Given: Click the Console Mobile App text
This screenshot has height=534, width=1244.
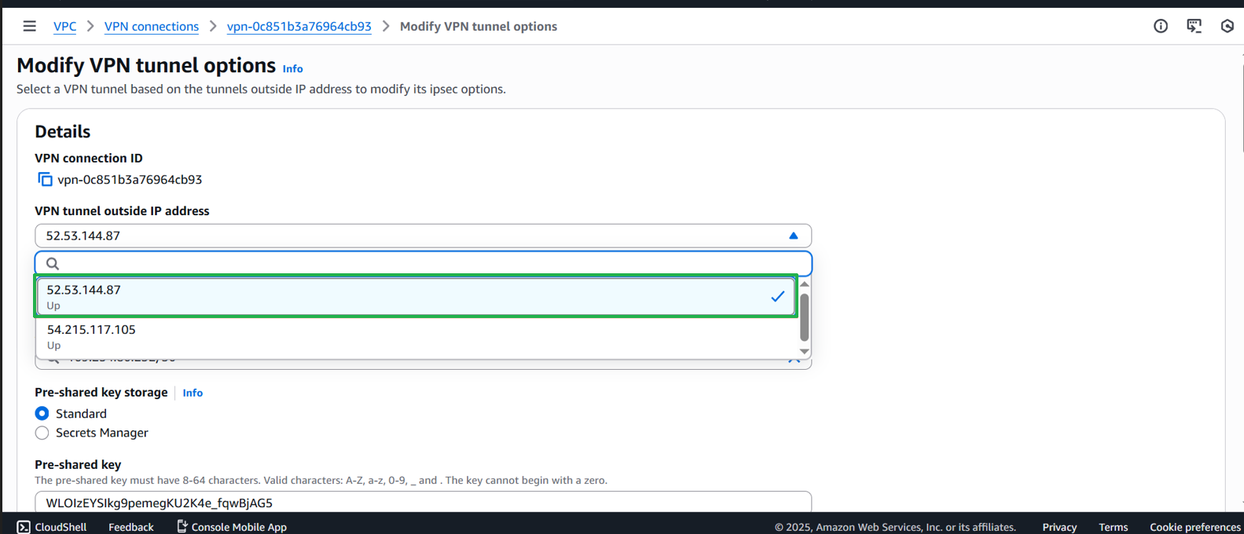Looking at the screenshot, I should pyautogui.click(x=239, y=527).
